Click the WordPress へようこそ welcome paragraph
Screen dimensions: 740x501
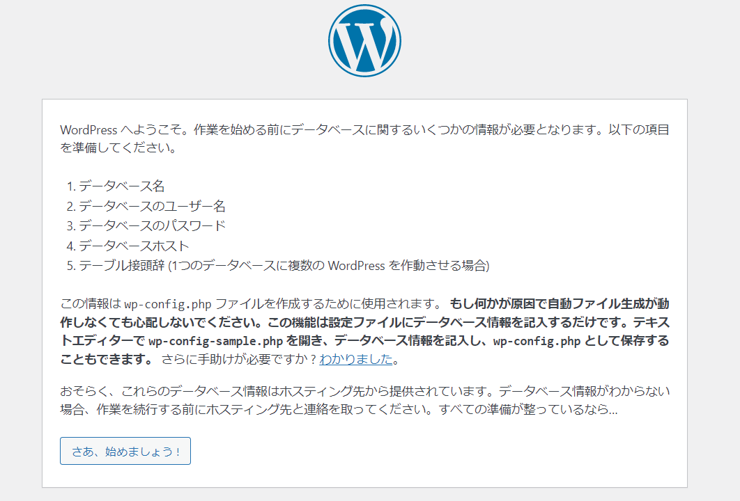tap(364, 138)
